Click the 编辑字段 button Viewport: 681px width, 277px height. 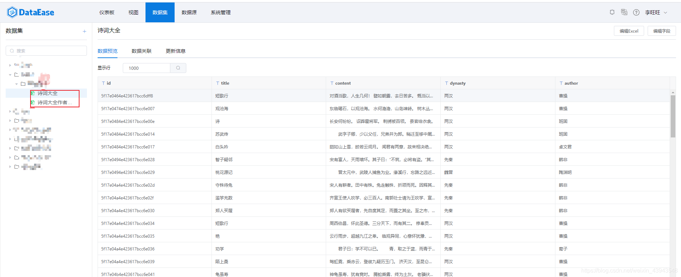(662, 31)
